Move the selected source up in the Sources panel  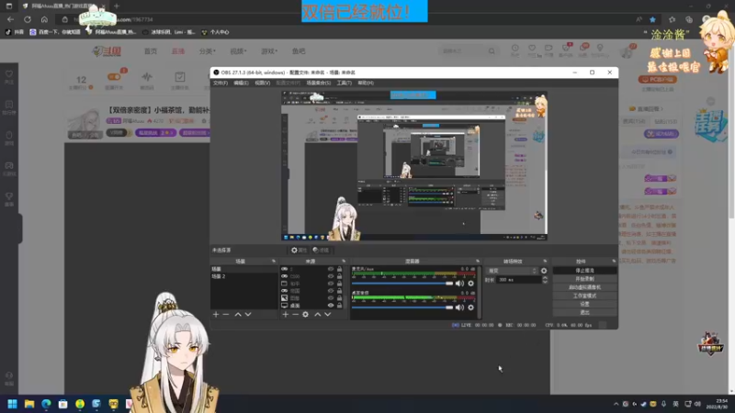click(317, 314)
